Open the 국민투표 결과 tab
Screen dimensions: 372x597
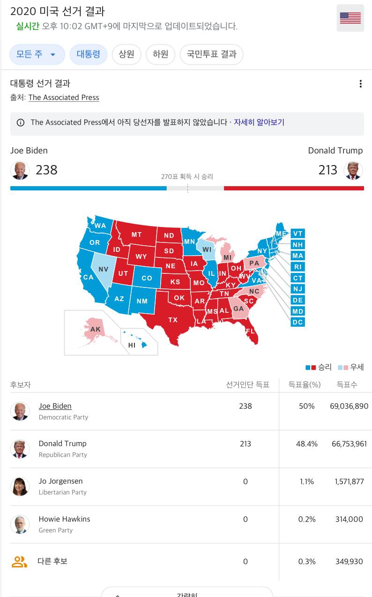[x=211, y=54]
